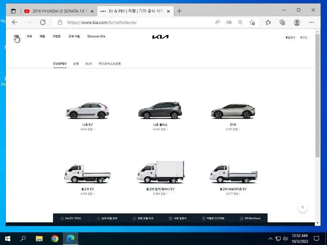Click the 봉고III 파워게이트 EV truck image
The width and height of the screenshot is (327, 245).
pos(233,174)
